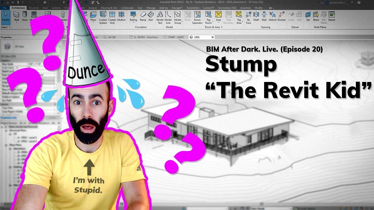Viewport: 374px width, 210px height.
Task: Switch to the Add-Ins tab
Action: click(164, 8)
